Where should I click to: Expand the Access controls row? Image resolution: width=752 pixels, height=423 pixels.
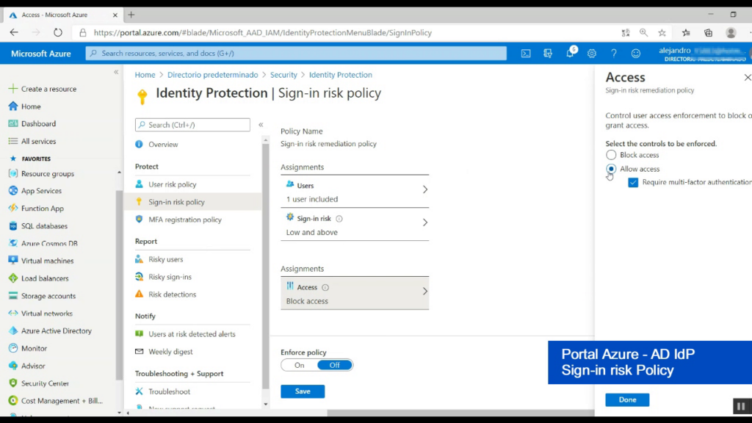[x=355, y=293]
